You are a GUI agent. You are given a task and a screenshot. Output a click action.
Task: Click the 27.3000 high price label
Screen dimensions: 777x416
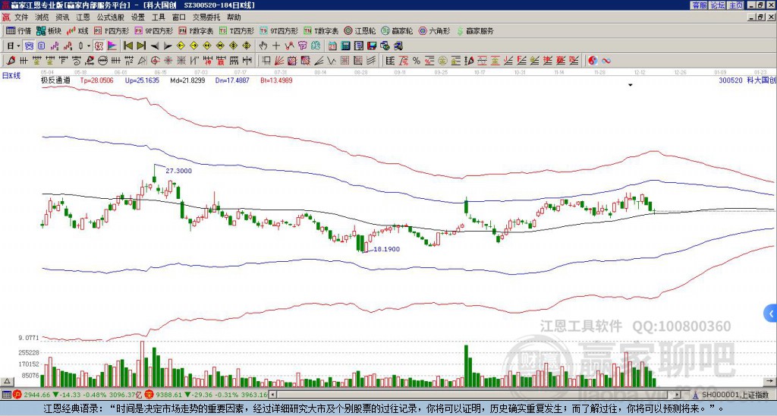178,171
